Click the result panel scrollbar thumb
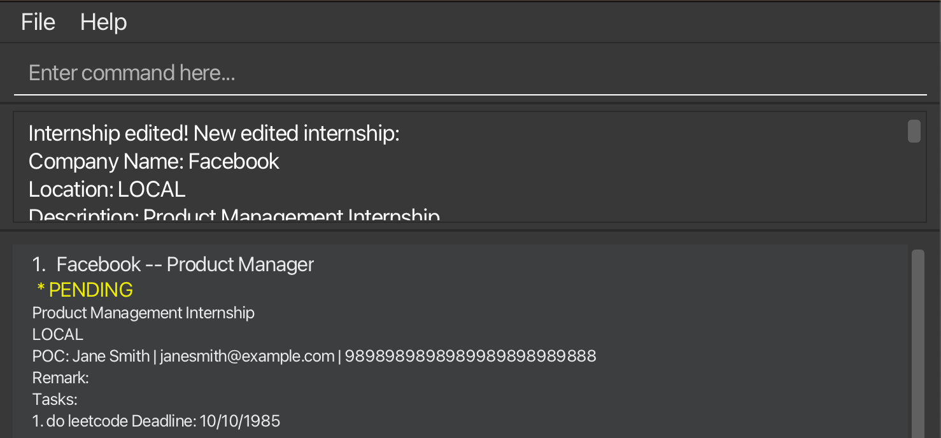941x438 pixels. click(914, 131)
